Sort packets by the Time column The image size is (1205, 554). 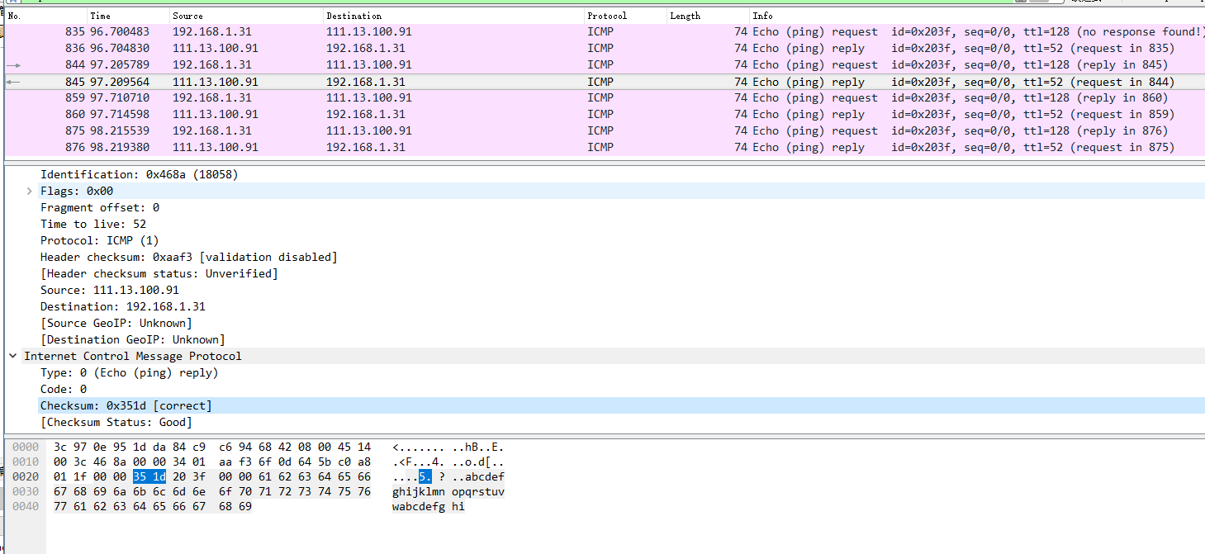[x=101, y=15]
